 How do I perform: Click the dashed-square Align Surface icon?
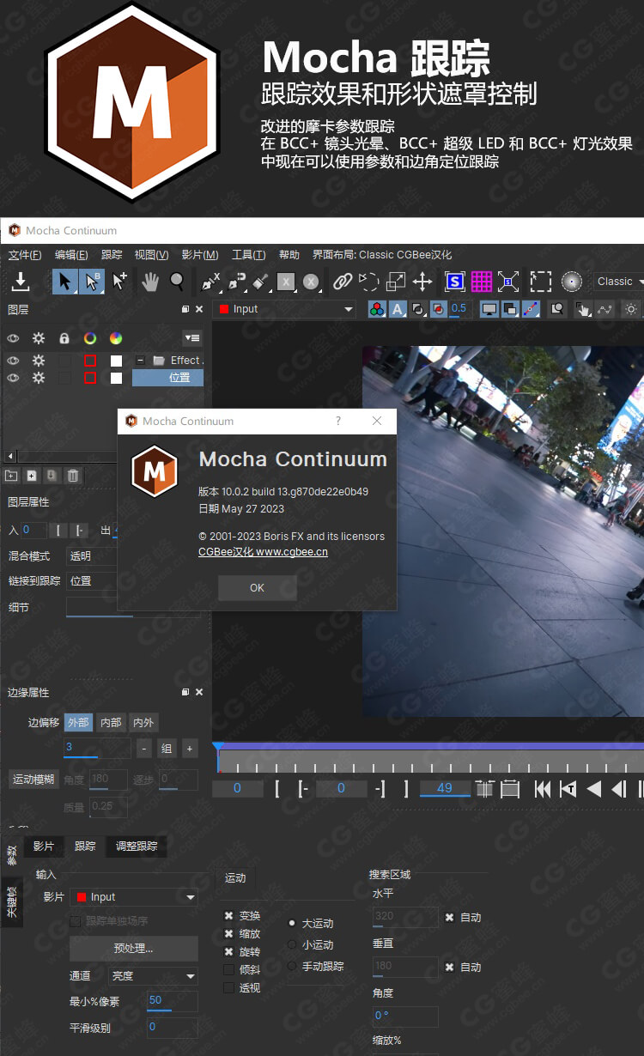tap(540, 281)
